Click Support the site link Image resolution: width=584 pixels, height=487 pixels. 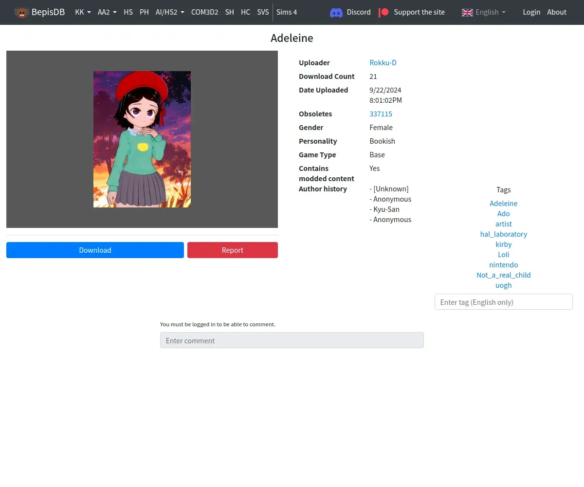pos(419,12)
